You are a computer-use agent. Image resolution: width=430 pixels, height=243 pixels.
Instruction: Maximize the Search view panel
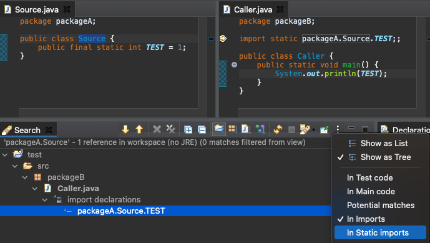365,129
